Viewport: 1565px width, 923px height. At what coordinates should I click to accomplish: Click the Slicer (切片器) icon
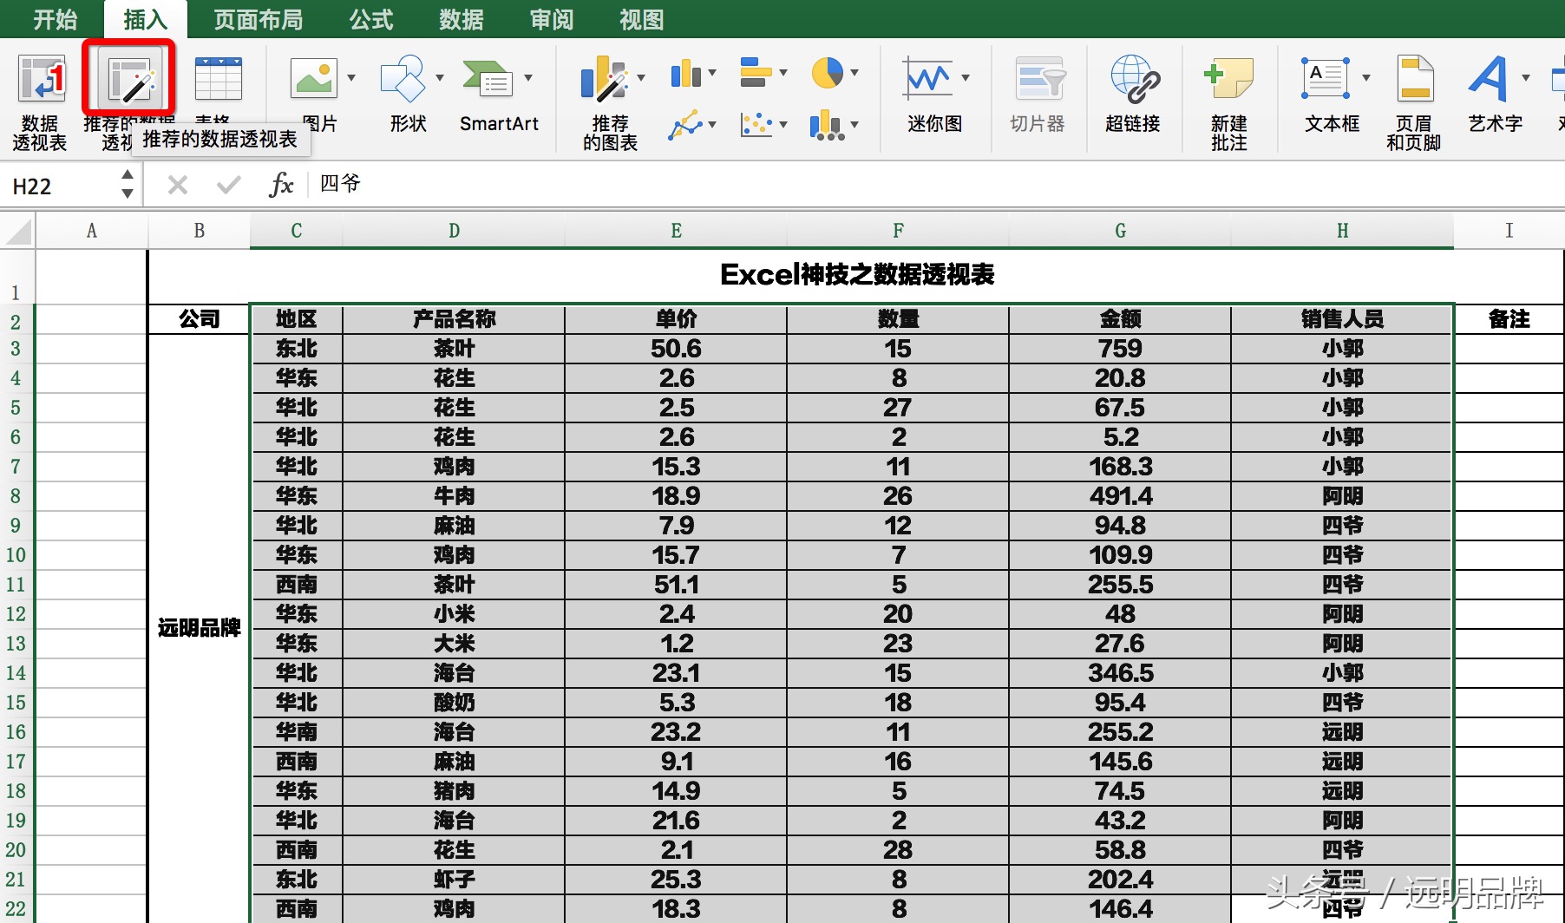point(1039,80)
